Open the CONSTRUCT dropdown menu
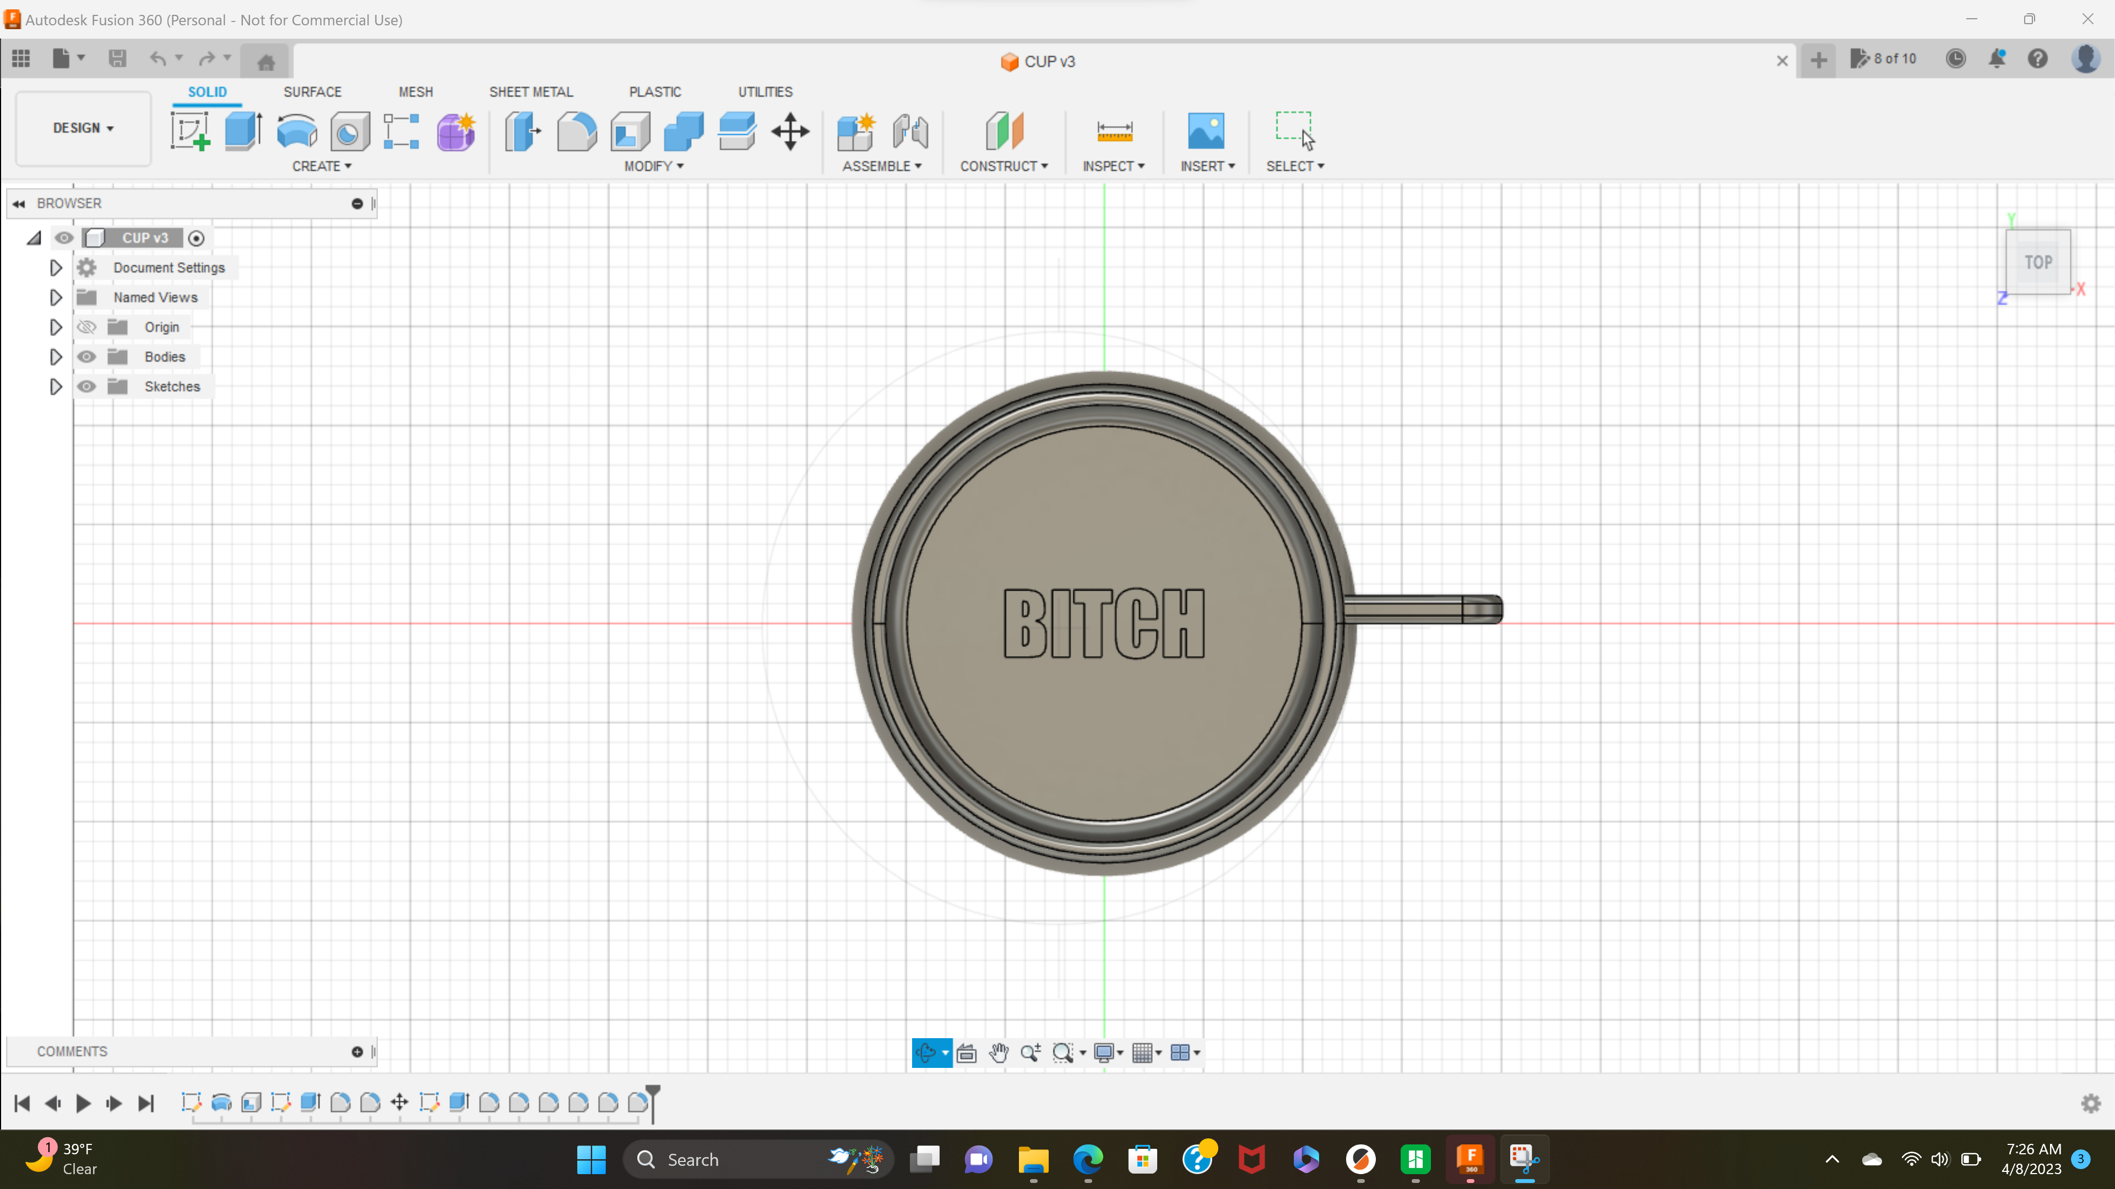2115x1189 pixels. [1004, 166]
